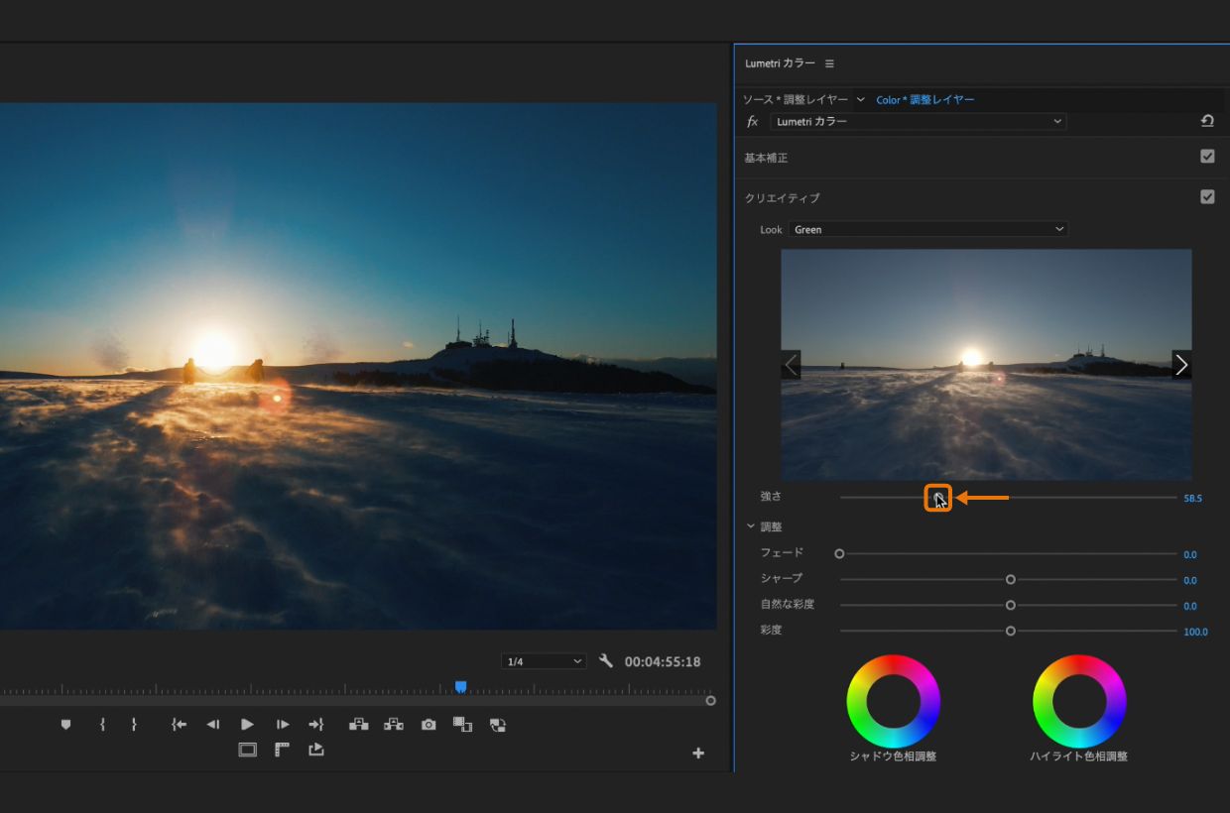Collapse the 調整 section
The height and width of the screenshot is (813, 1230).
(751, 526)
